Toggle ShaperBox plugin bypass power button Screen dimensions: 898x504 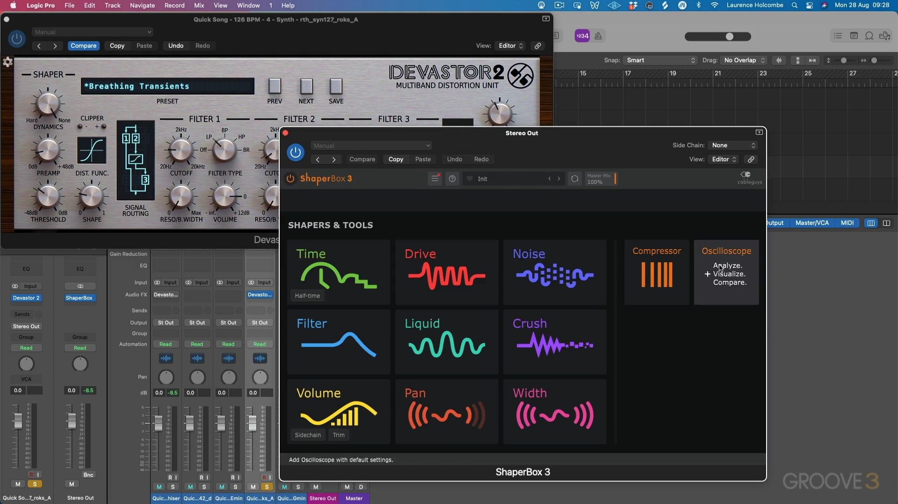point(295,152)
